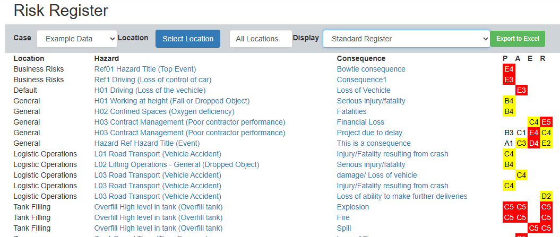Click the Financial Loss consequence link
The width and height of the screenshot is (560, 237).
360,122
